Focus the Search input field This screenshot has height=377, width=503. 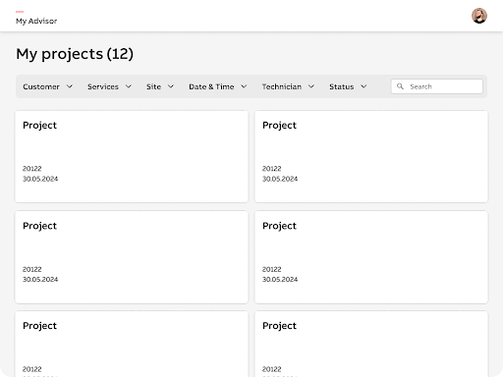(x=437, y=86)
